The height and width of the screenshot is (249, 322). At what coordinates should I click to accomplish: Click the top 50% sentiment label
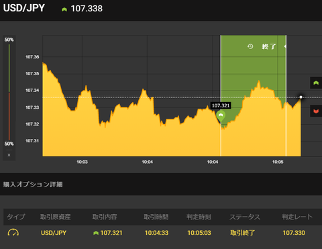[x=9, y=40]
